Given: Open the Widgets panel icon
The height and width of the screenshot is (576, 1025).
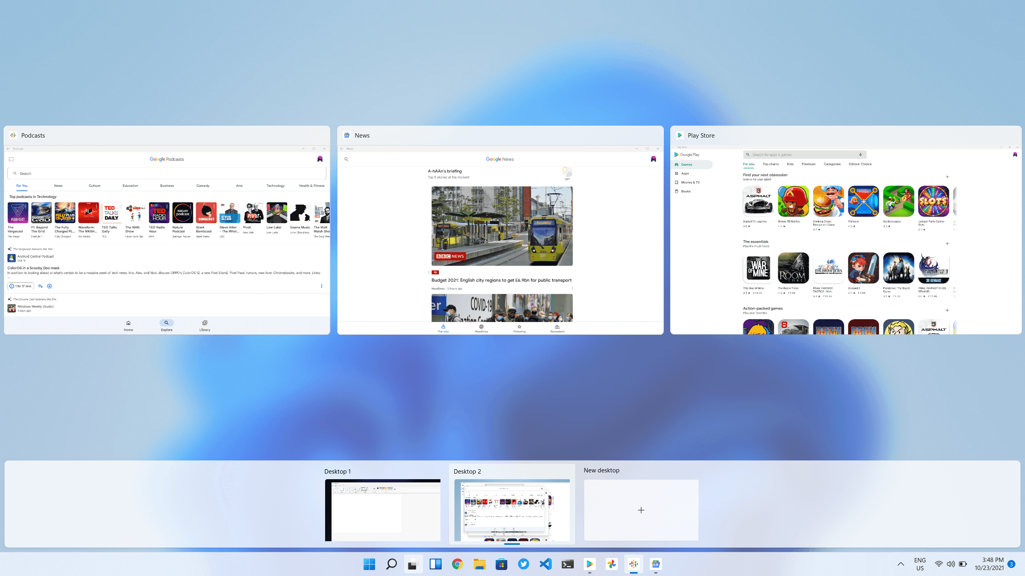Looking at the screenshot, I should [x=435, y=564].
